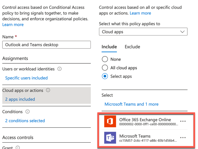Click Microsoft Teams and 1 more link

[131, 104]
